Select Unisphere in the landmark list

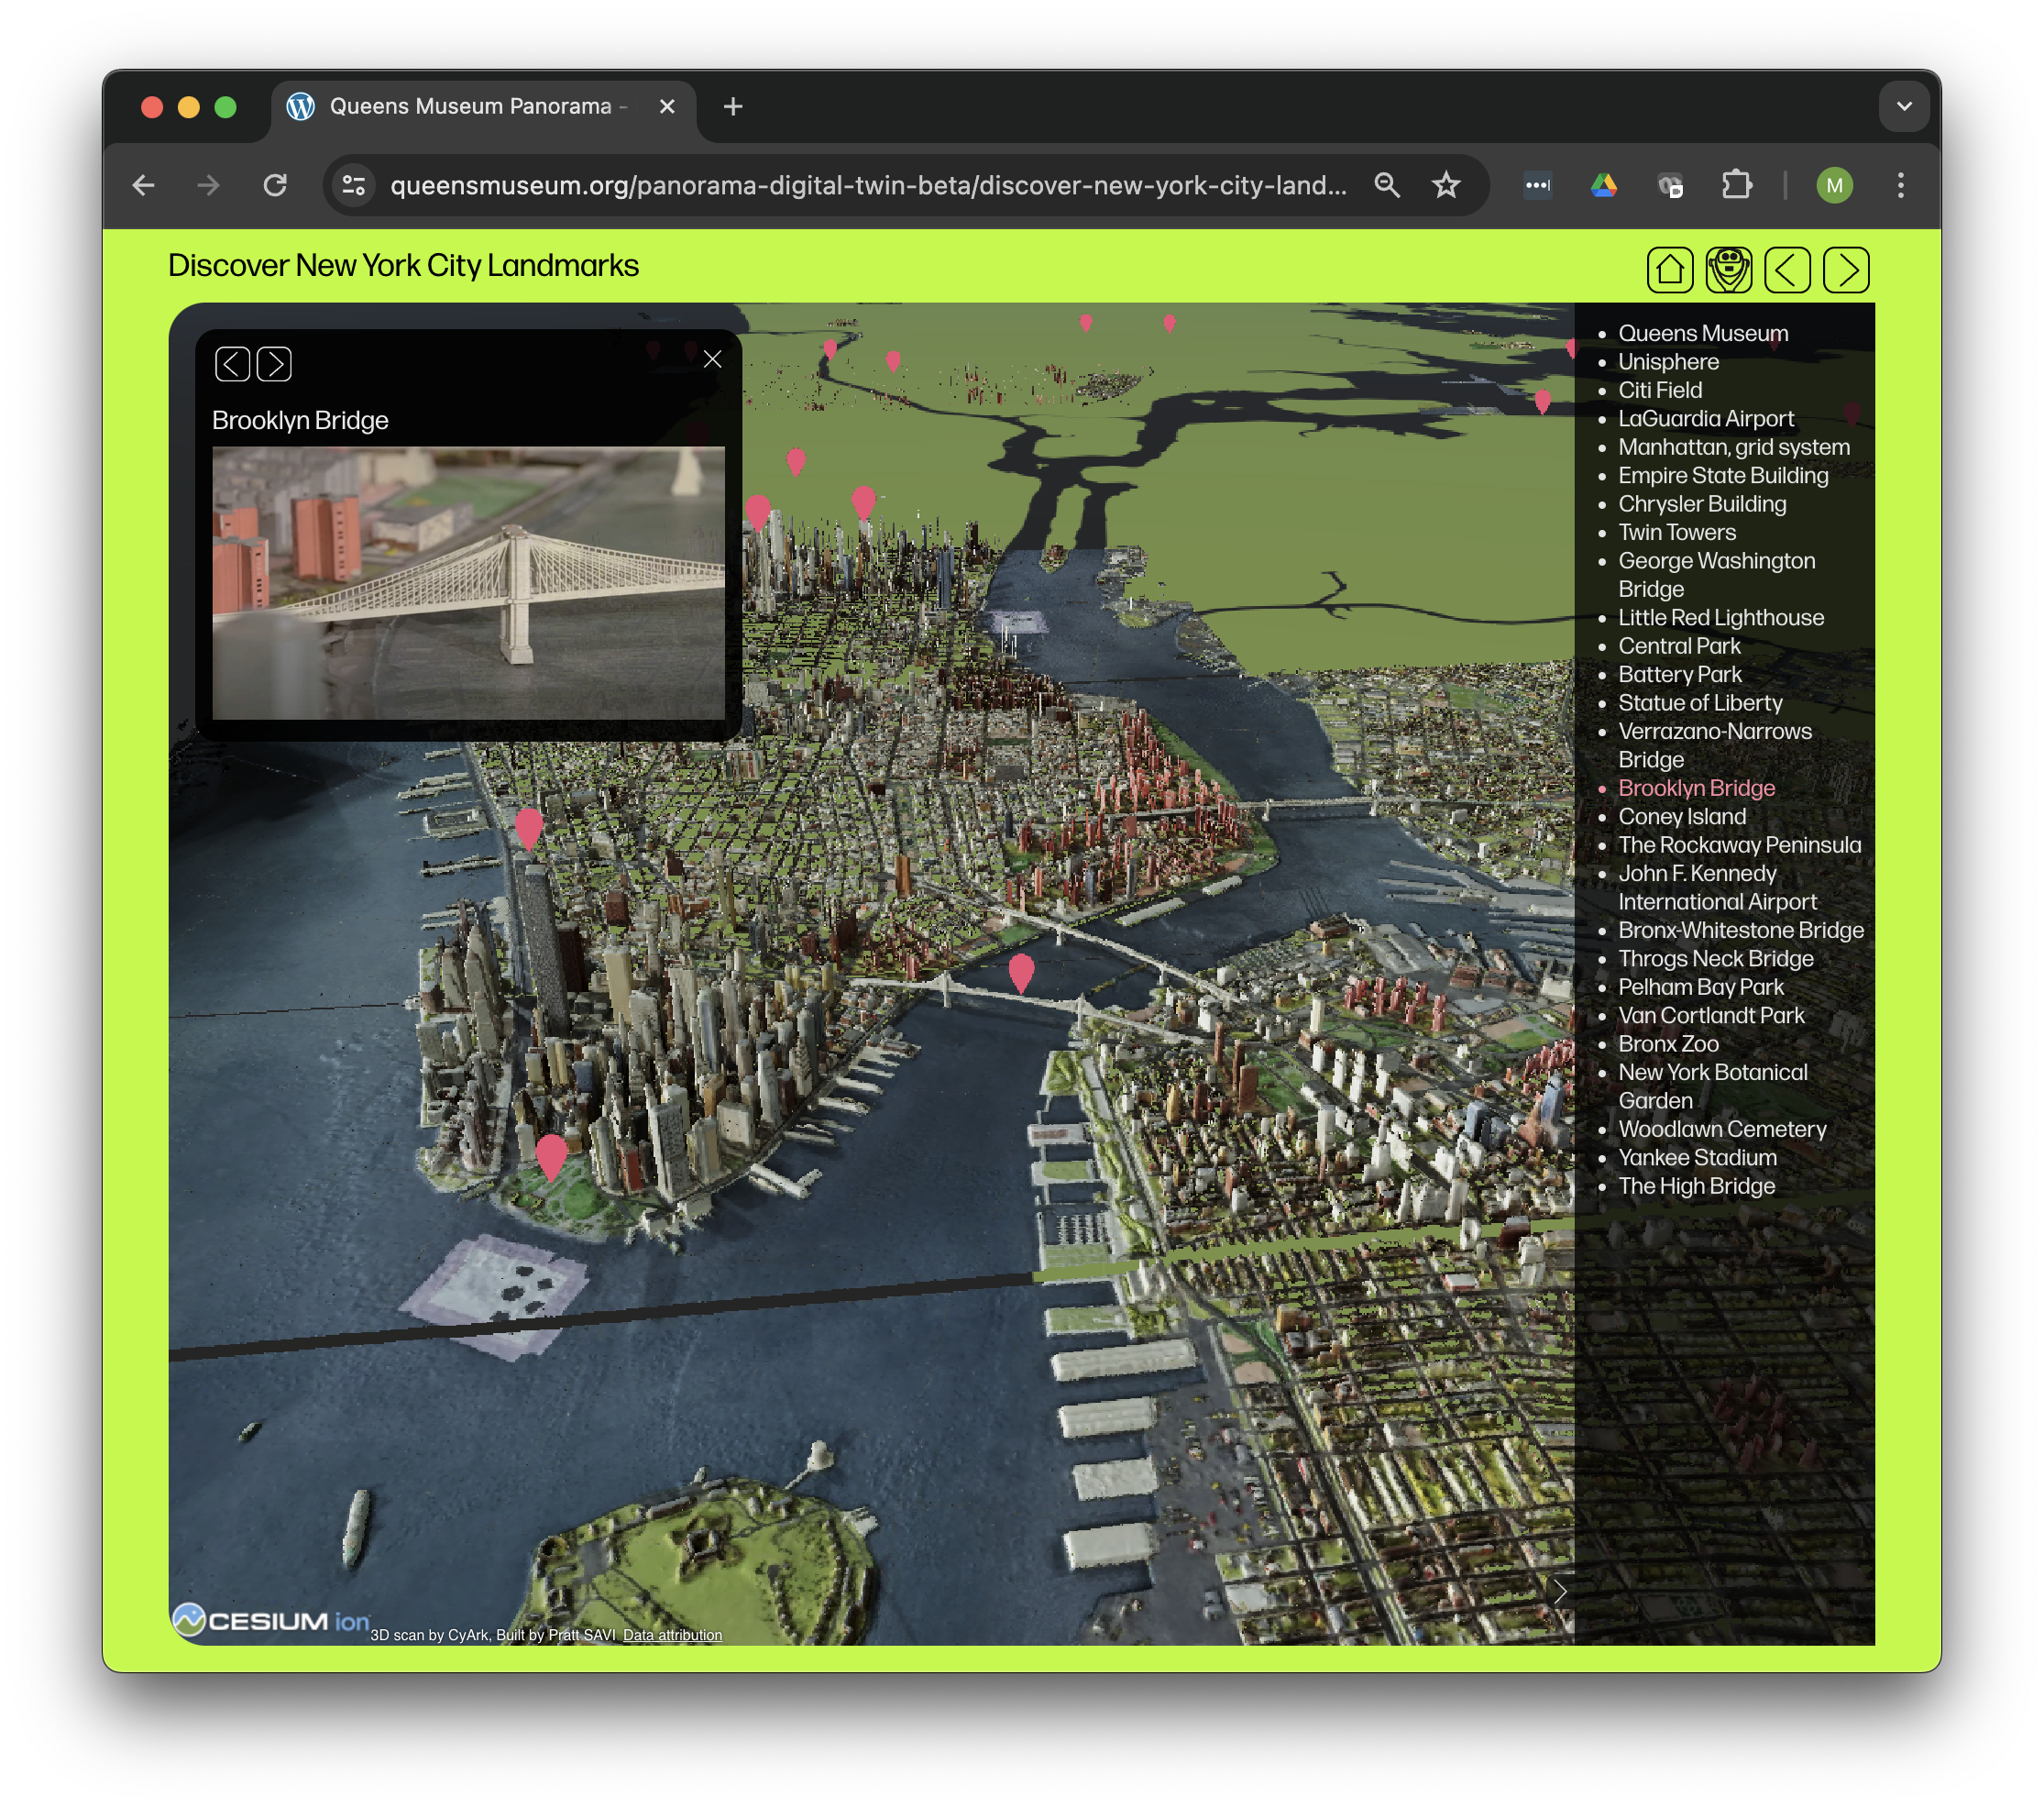click(x=1668, y=362)
